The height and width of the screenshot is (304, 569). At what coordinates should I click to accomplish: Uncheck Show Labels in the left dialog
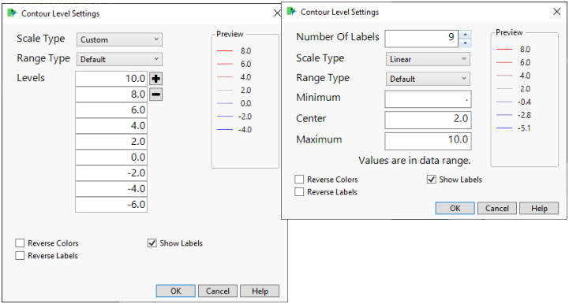click(152, 243)
